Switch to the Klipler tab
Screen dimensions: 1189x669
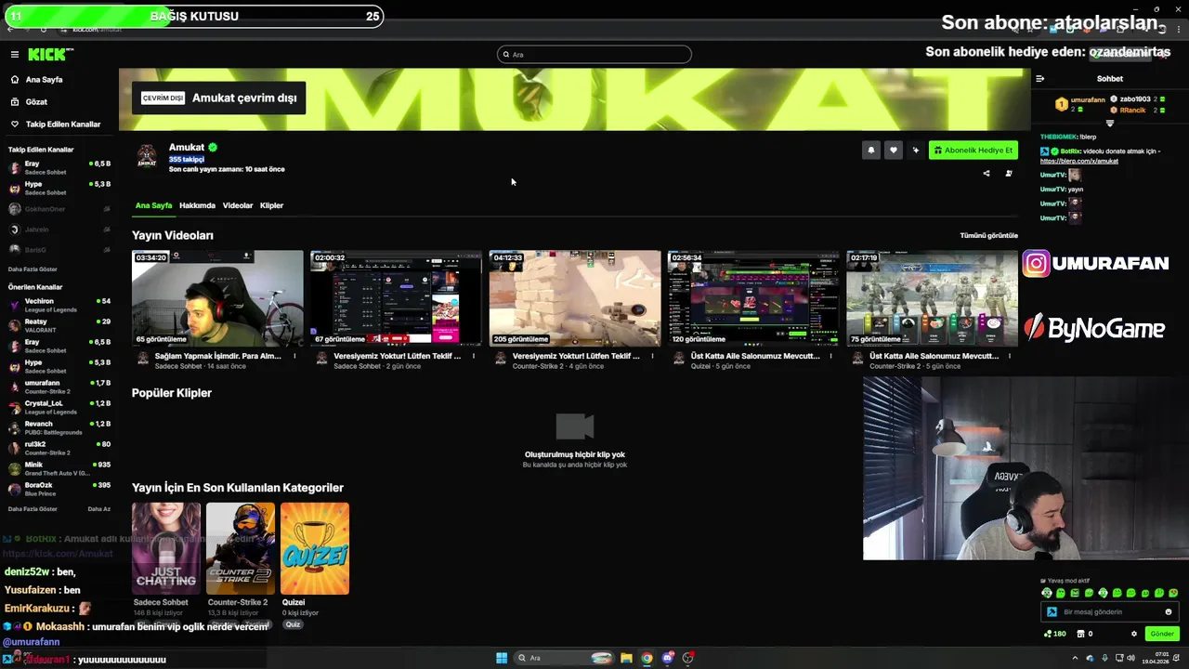[x=271, y=205]
